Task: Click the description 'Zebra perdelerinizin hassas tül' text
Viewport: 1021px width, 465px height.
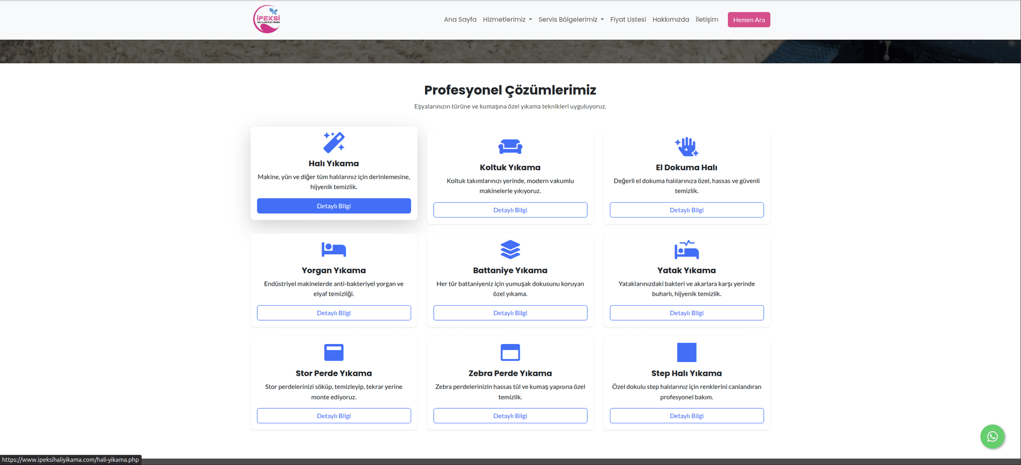Action: [510, 392]
